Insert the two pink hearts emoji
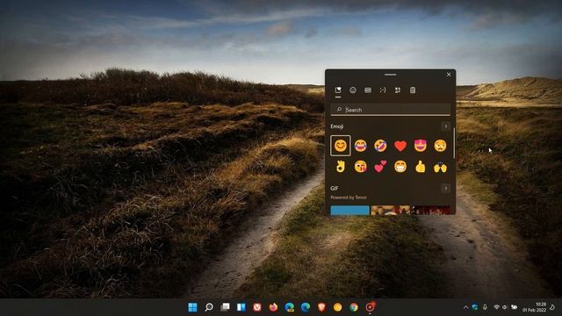The width and height of the screenshot is (562, 316). pos(380,167)
